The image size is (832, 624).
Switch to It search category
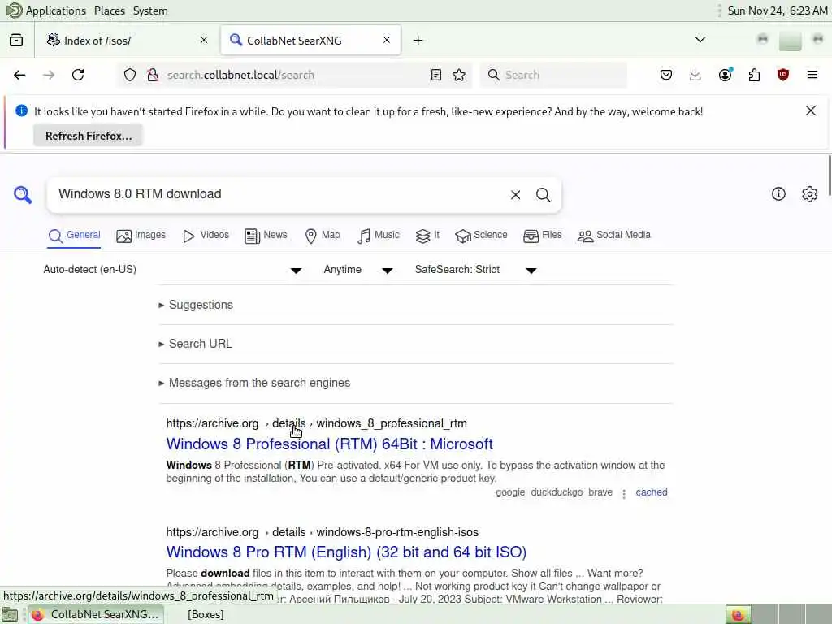pos(427,235)
